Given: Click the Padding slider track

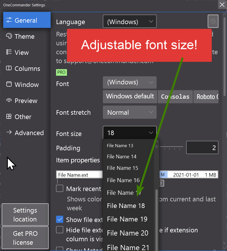Looking at the screenshot, I should click(x=171, y=147).
